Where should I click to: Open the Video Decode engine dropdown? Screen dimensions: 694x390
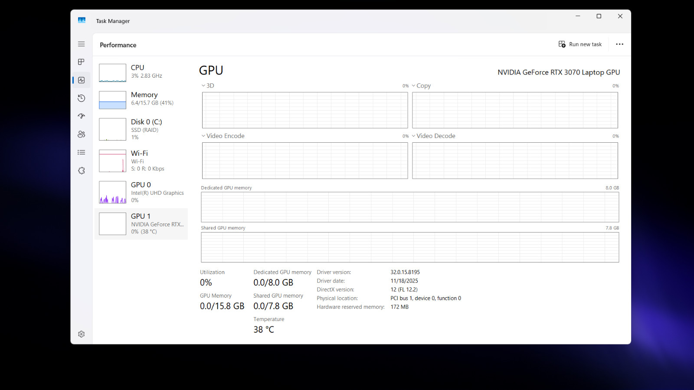coord(433,136)
